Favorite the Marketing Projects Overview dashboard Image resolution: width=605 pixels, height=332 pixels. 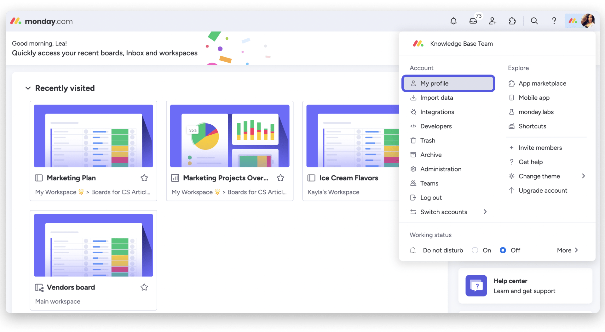[281, 178]
